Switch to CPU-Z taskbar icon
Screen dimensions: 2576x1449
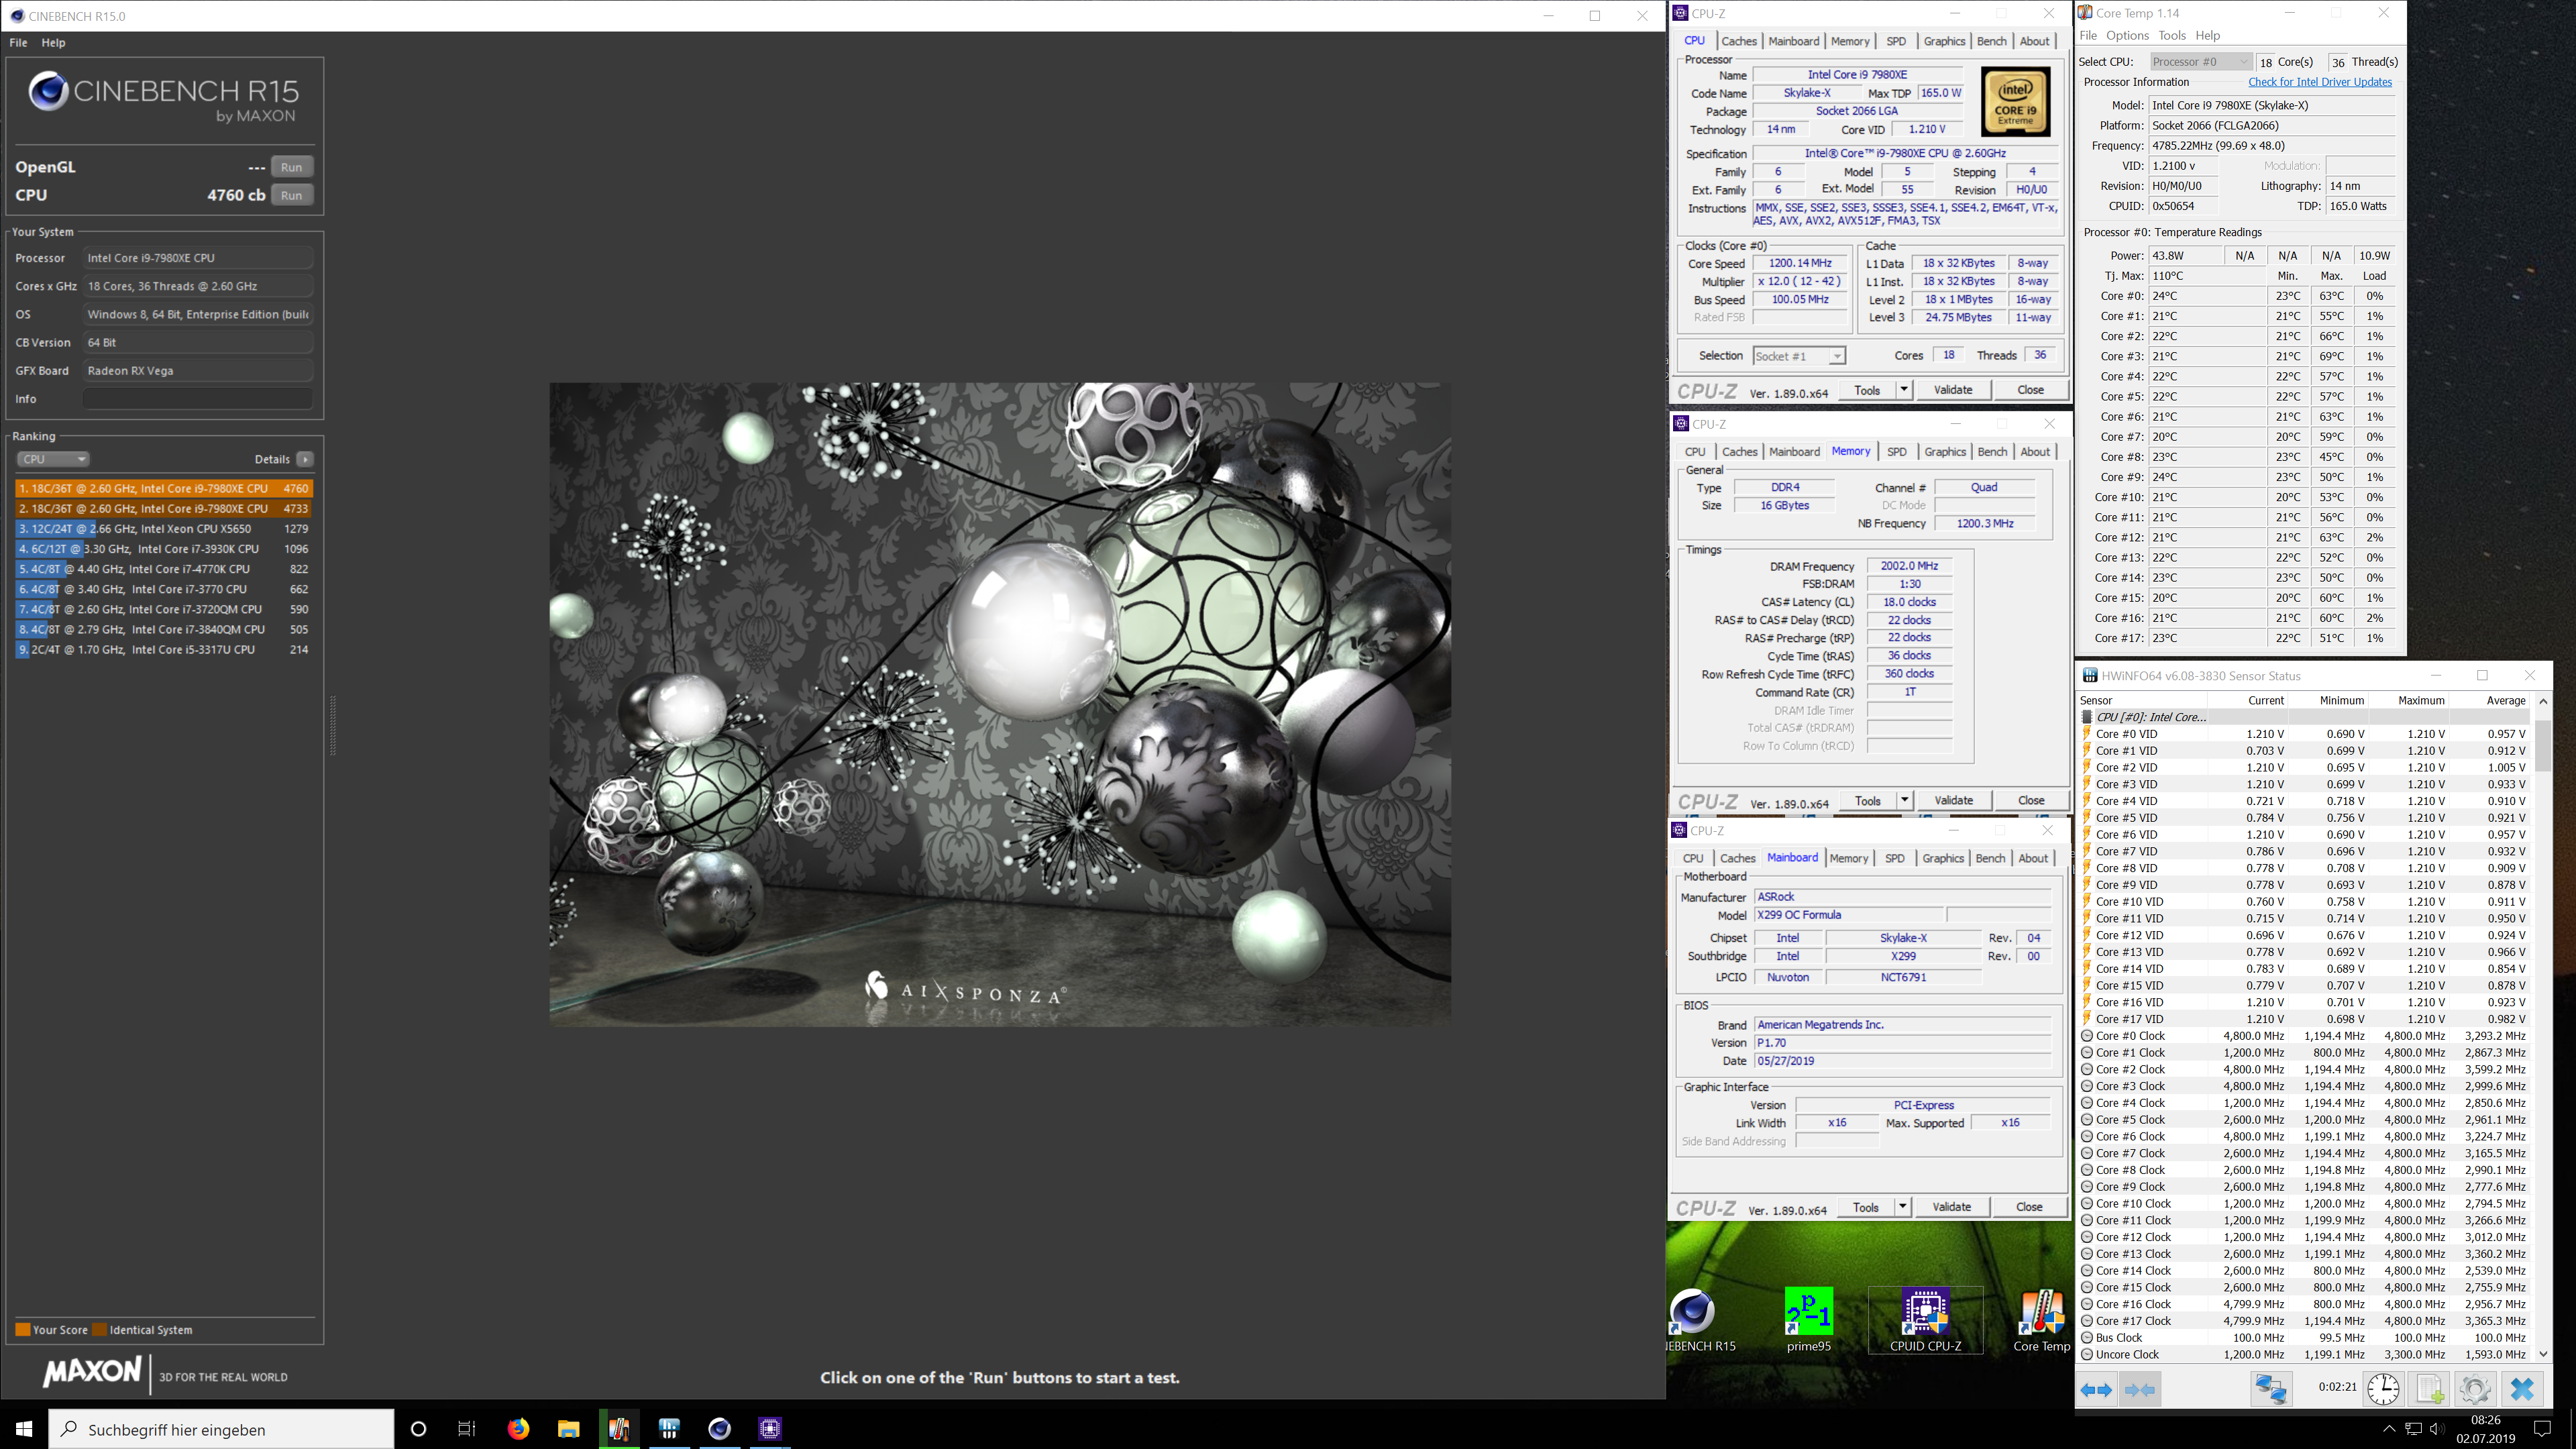coord(770,1428)
